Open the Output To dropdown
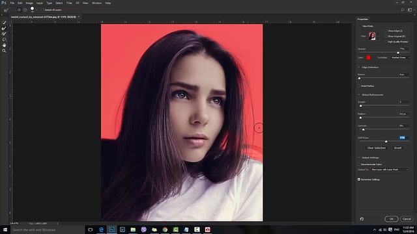The height and width of the screenshot is (234, 417). [390, 169]
